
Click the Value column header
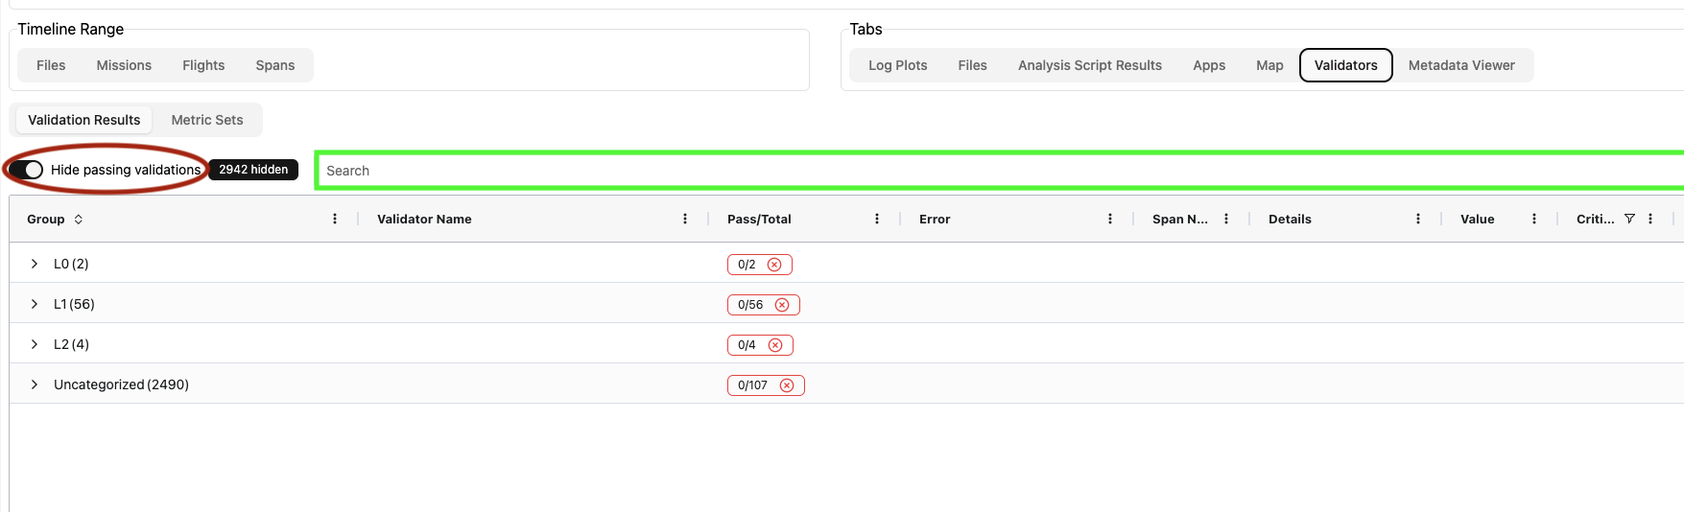coord(1478,220)
